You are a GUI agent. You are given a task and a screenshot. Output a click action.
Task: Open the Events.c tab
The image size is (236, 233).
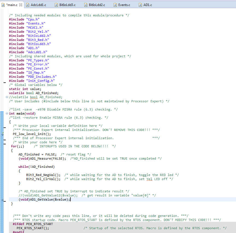124,5
